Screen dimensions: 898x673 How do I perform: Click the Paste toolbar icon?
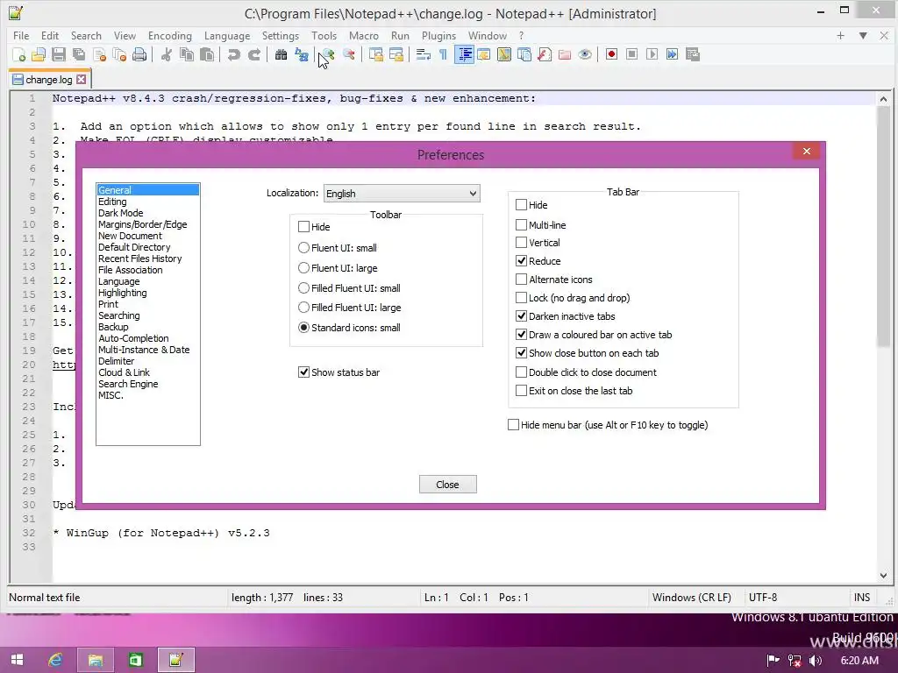207,54
